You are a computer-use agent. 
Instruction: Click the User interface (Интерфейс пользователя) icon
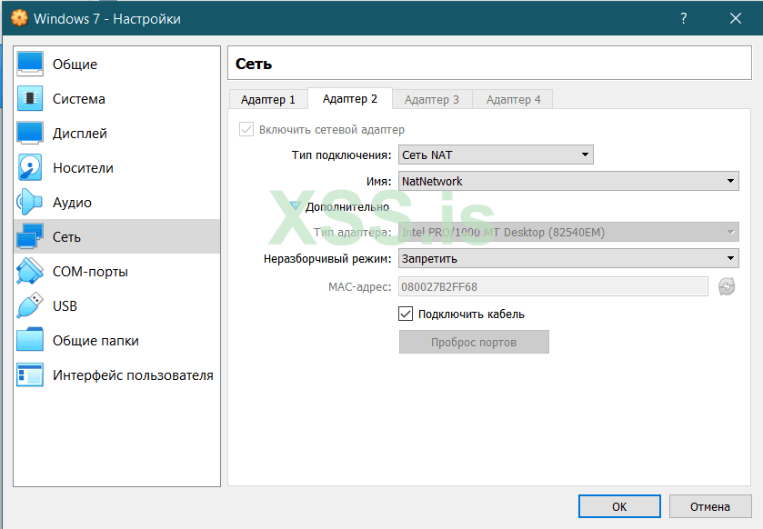coord(30,374)
